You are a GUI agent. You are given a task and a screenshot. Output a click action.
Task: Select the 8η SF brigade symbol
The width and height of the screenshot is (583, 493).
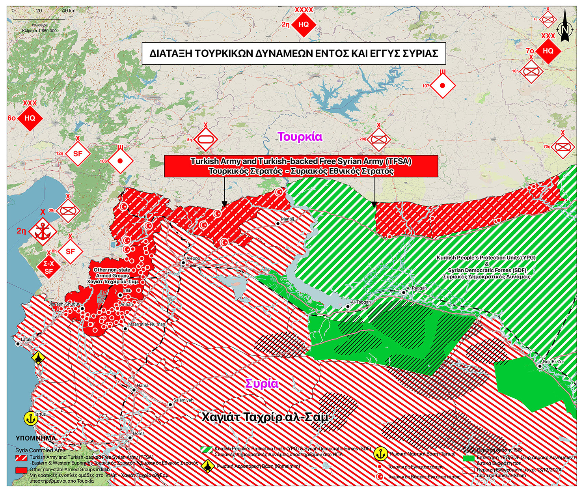point(70,251)
